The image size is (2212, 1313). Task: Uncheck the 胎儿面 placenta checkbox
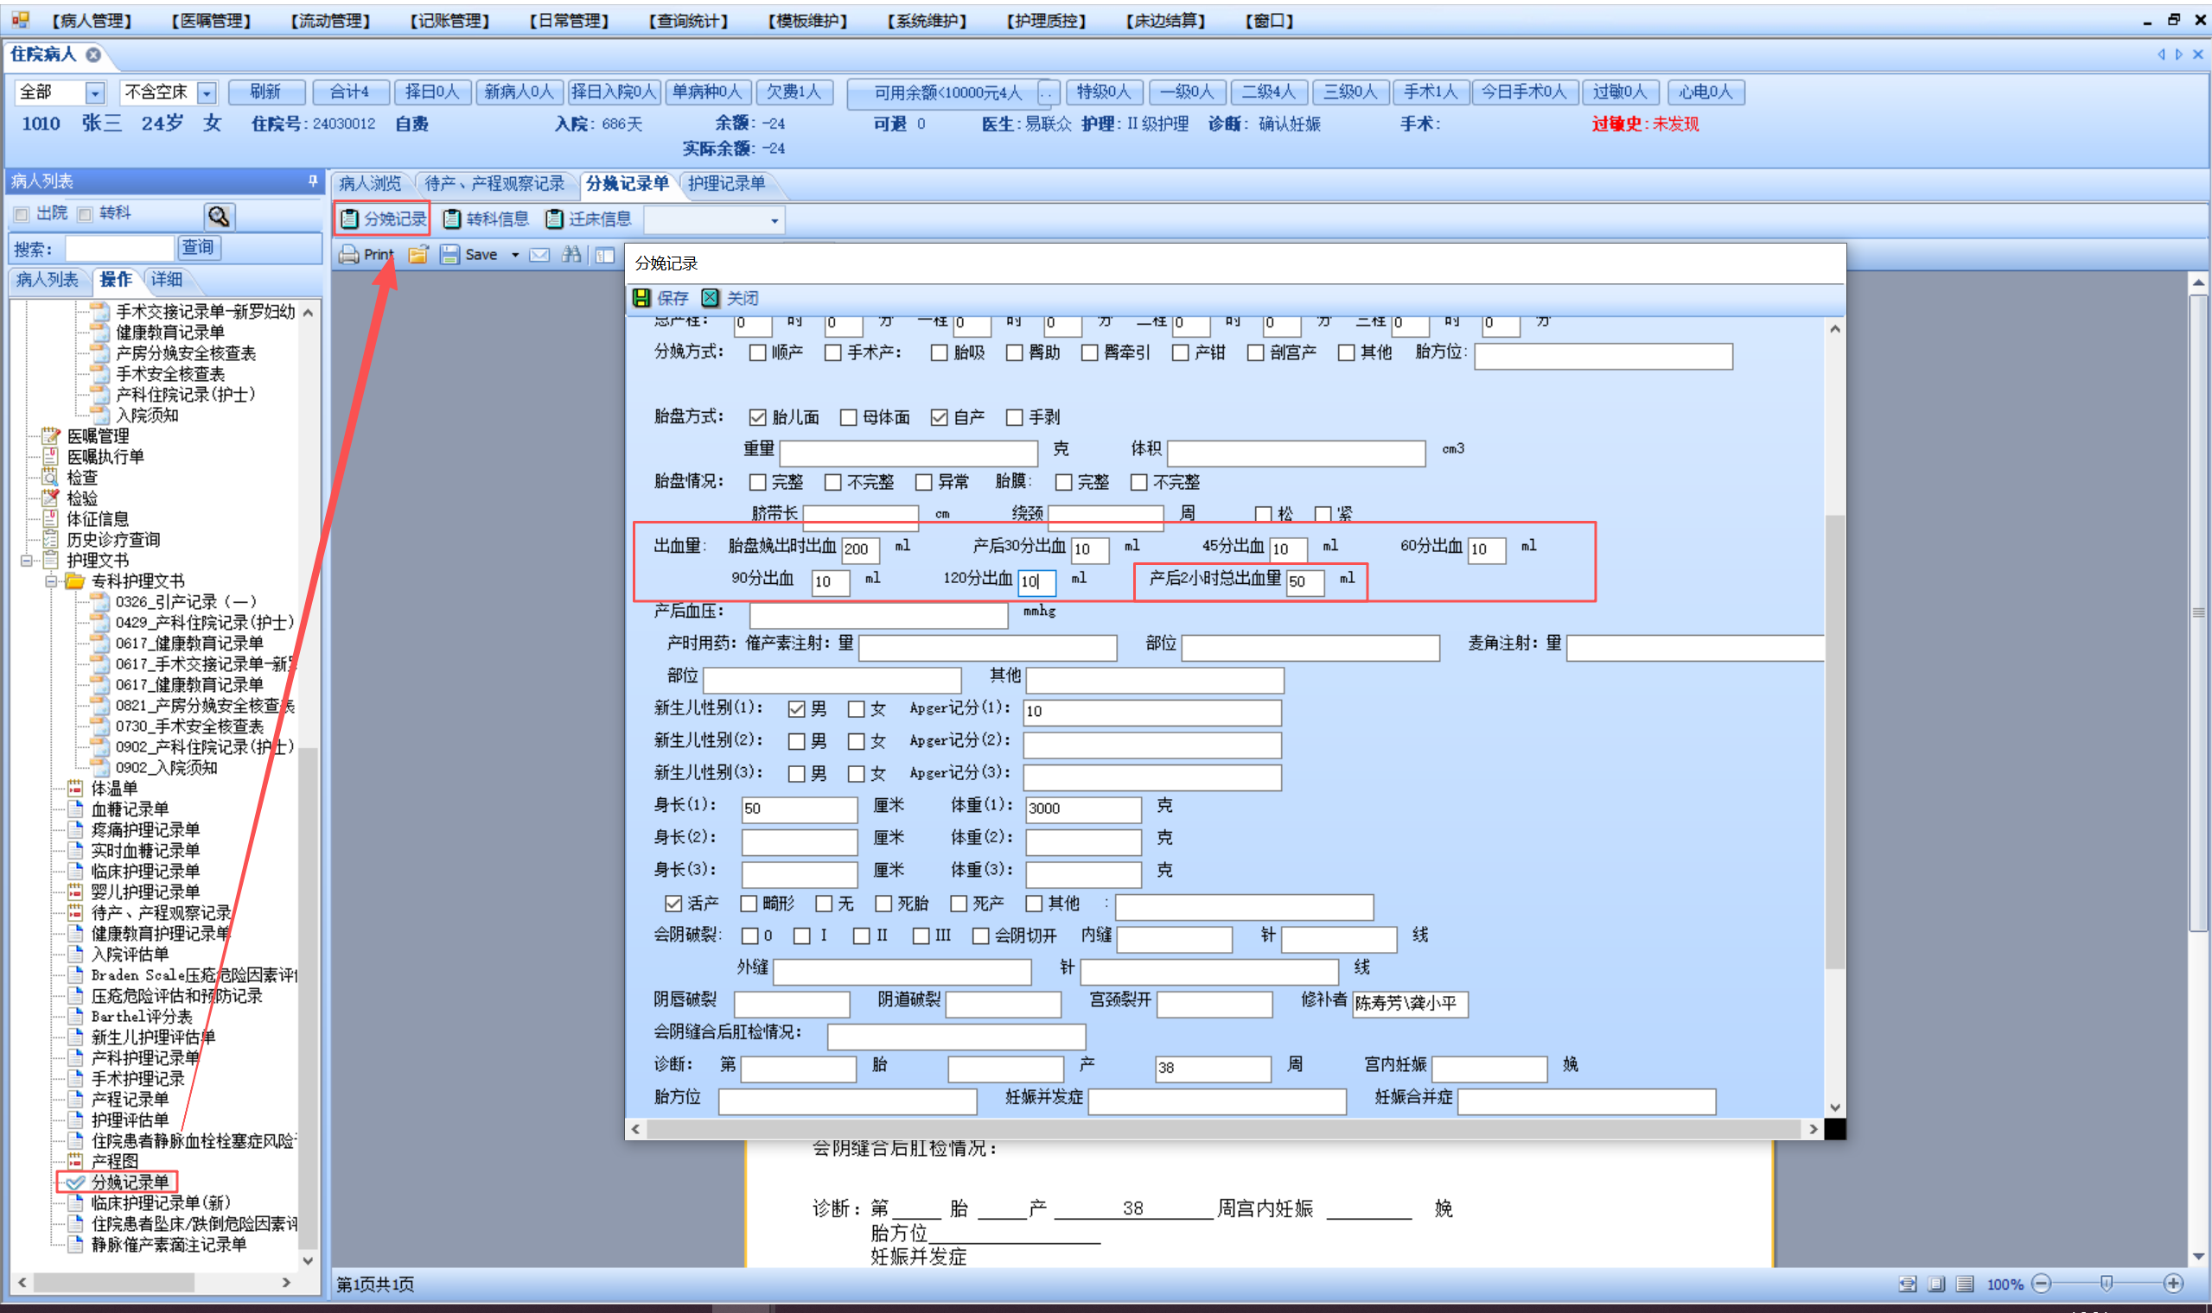(x=758, y=417)
